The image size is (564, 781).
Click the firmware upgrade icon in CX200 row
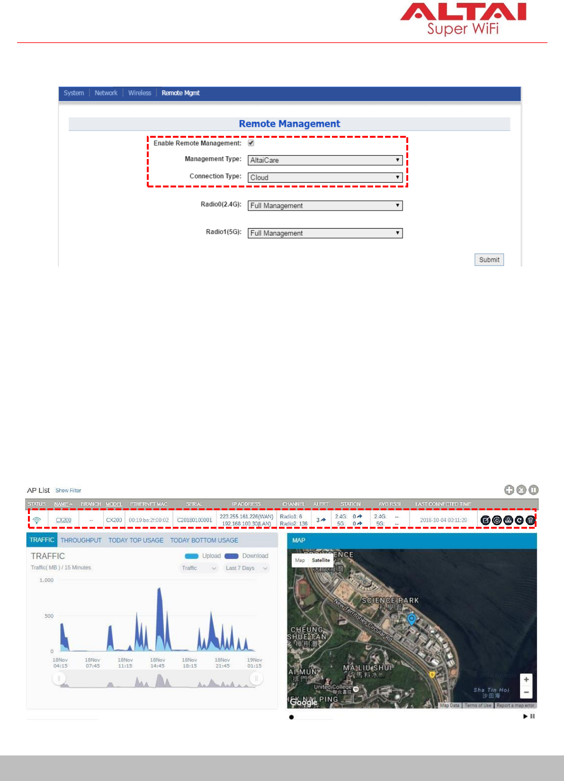click(508, 520)
